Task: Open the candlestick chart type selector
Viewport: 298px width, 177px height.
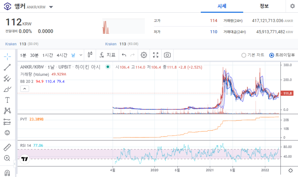Action: [90, 55]
